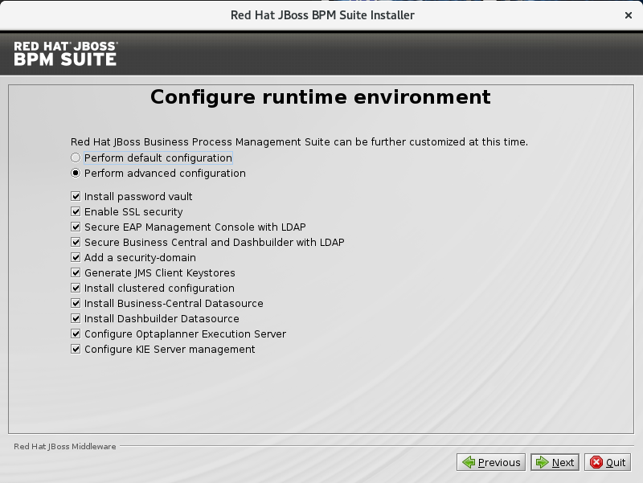
Task: Go to the Next installer step
Action: coord(555,462)
